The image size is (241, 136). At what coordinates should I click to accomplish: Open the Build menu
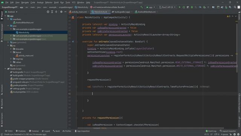[x=56, y=3]
